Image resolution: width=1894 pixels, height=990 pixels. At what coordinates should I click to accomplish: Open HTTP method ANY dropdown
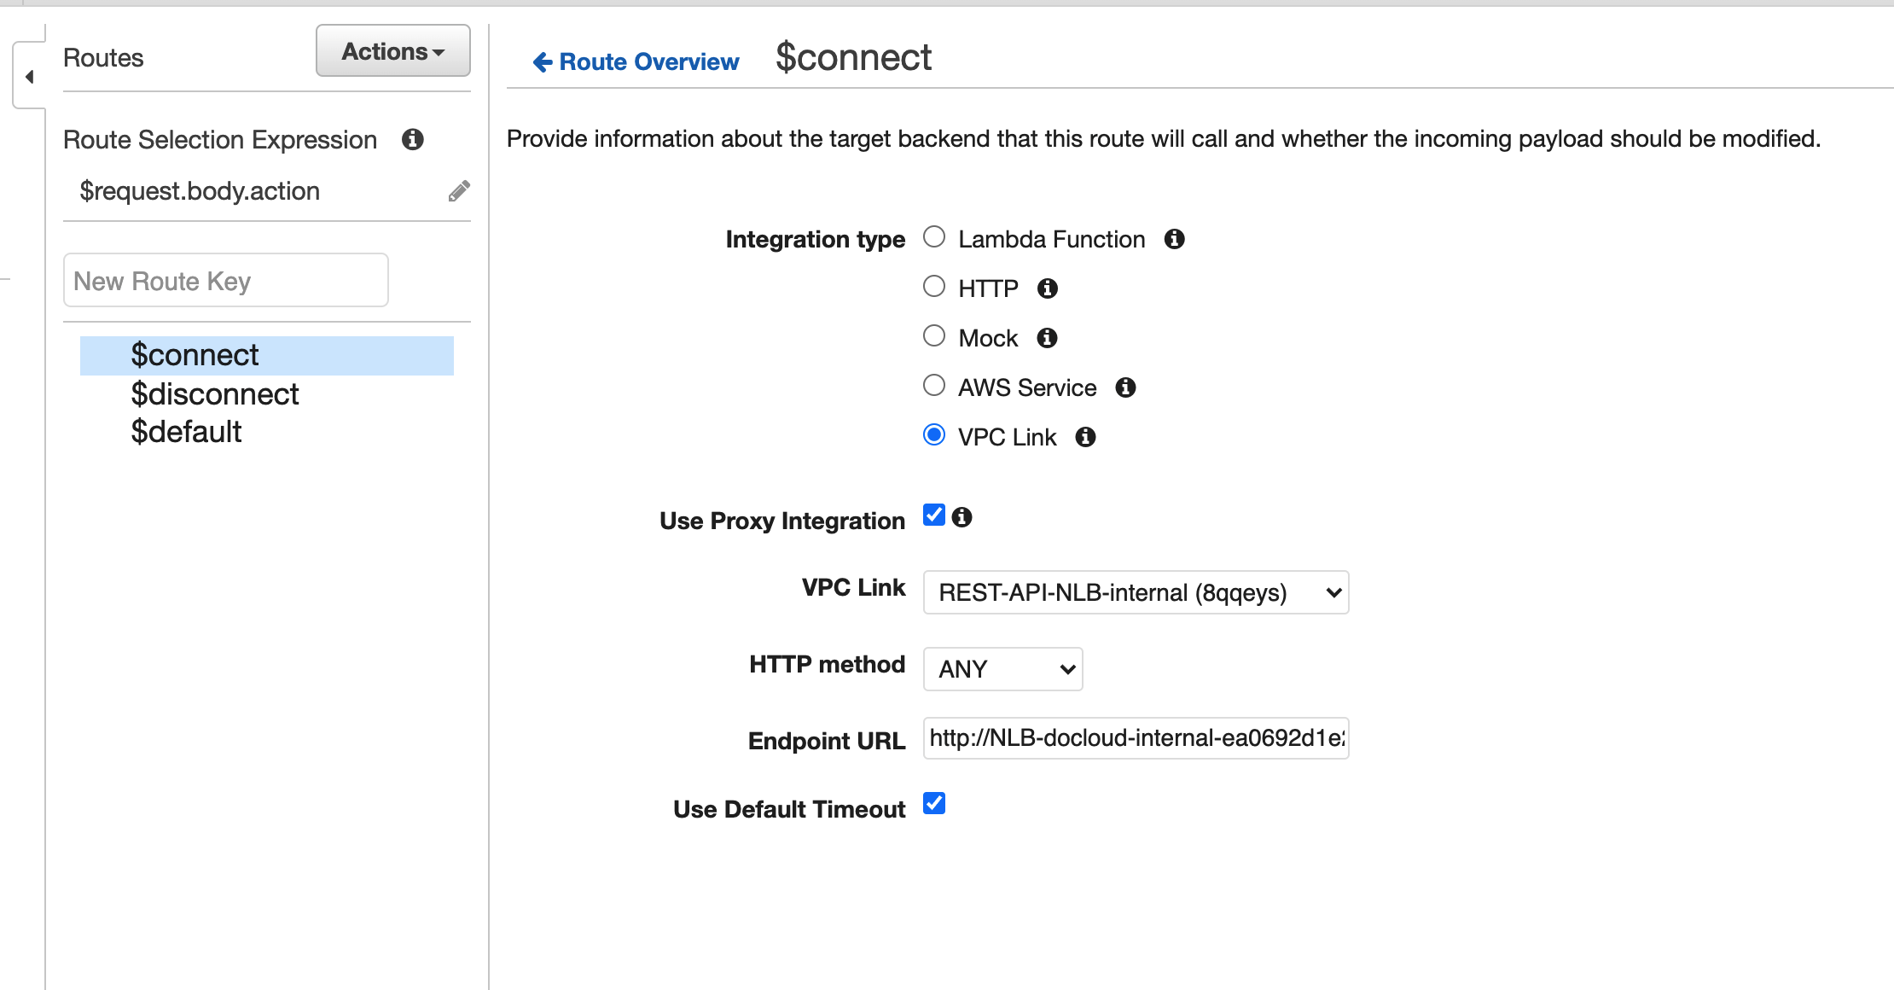tap(1002, 669)
